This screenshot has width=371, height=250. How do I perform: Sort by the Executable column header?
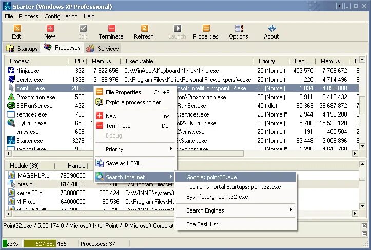point(187,61)
